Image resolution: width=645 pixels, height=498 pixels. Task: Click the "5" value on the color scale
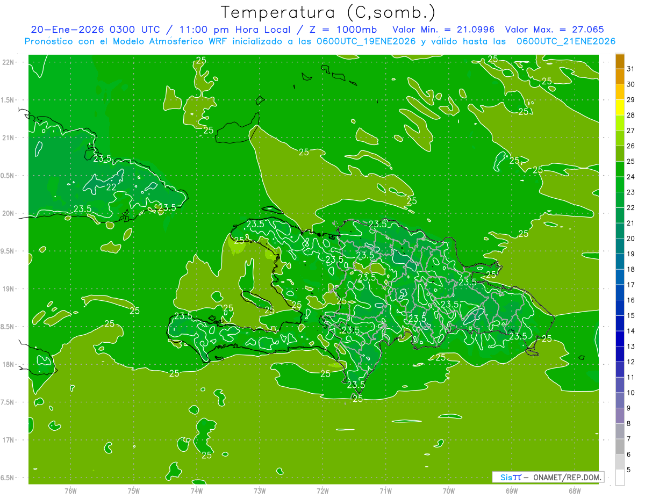coord(629,470)
